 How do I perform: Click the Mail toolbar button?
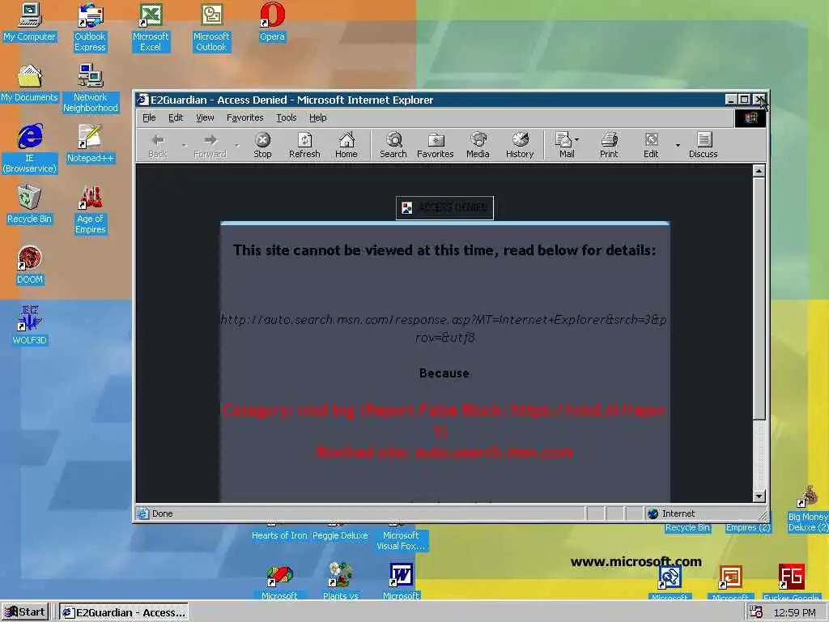pyautogui.click(x=567, y=146)
